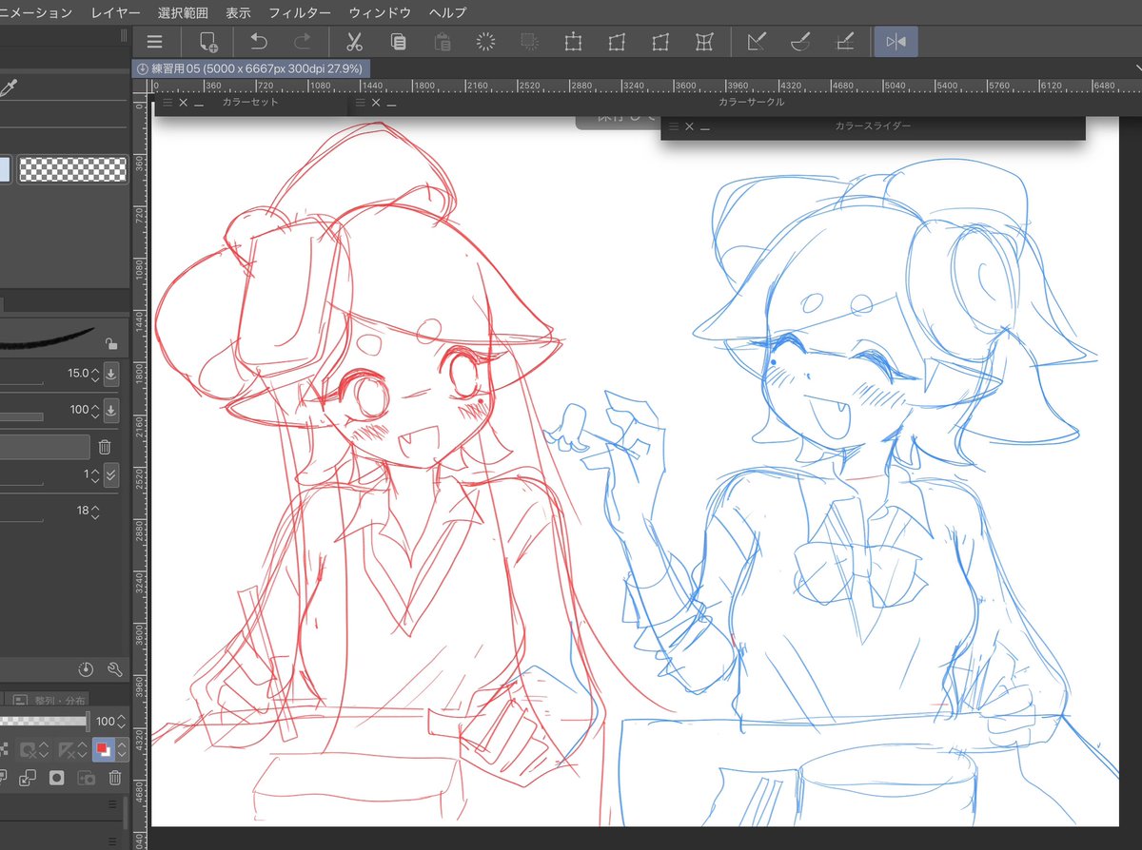Select the light blue main color swatch

click(x=5, y=170)
